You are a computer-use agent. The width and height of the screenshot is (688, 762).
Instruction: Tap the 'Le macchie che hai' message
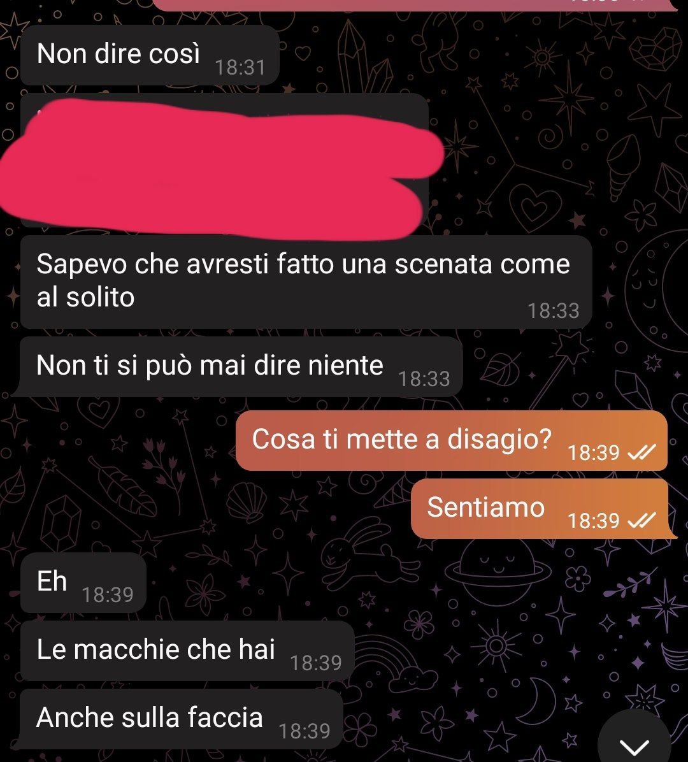[187, 651]
